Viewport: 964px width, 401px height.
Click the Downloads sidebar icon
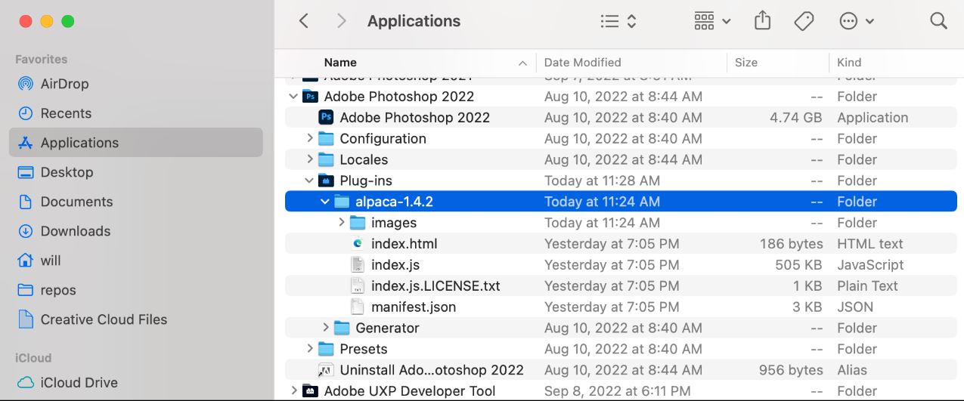26,231
